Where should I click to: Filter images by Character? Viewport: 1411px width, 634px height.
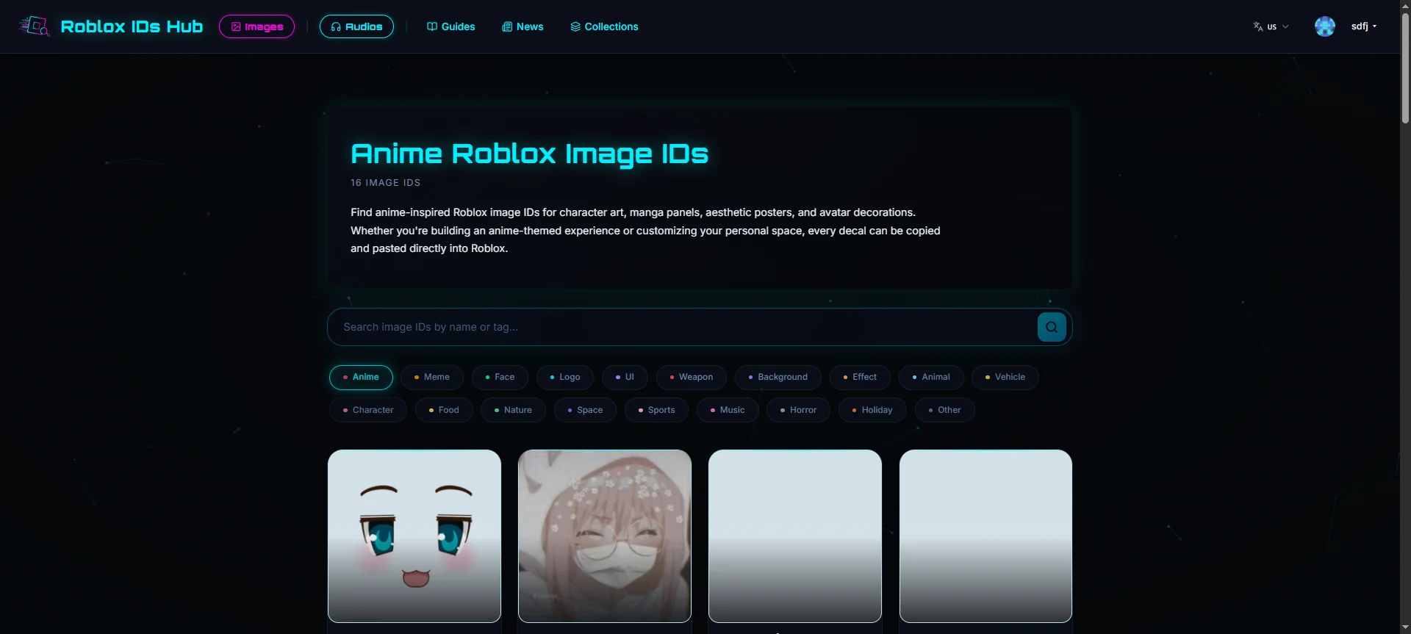(368, 411)
